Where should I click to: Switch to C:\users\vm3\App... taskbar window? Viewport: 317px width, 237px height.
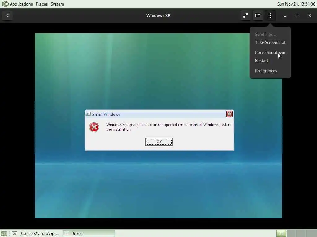(x=36, y=233)
